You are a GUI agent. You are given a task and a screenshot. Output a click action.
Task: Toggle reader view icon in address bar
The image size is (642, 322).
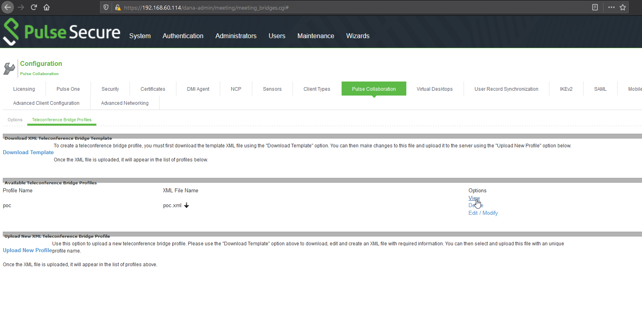click(x=595, y=7)
